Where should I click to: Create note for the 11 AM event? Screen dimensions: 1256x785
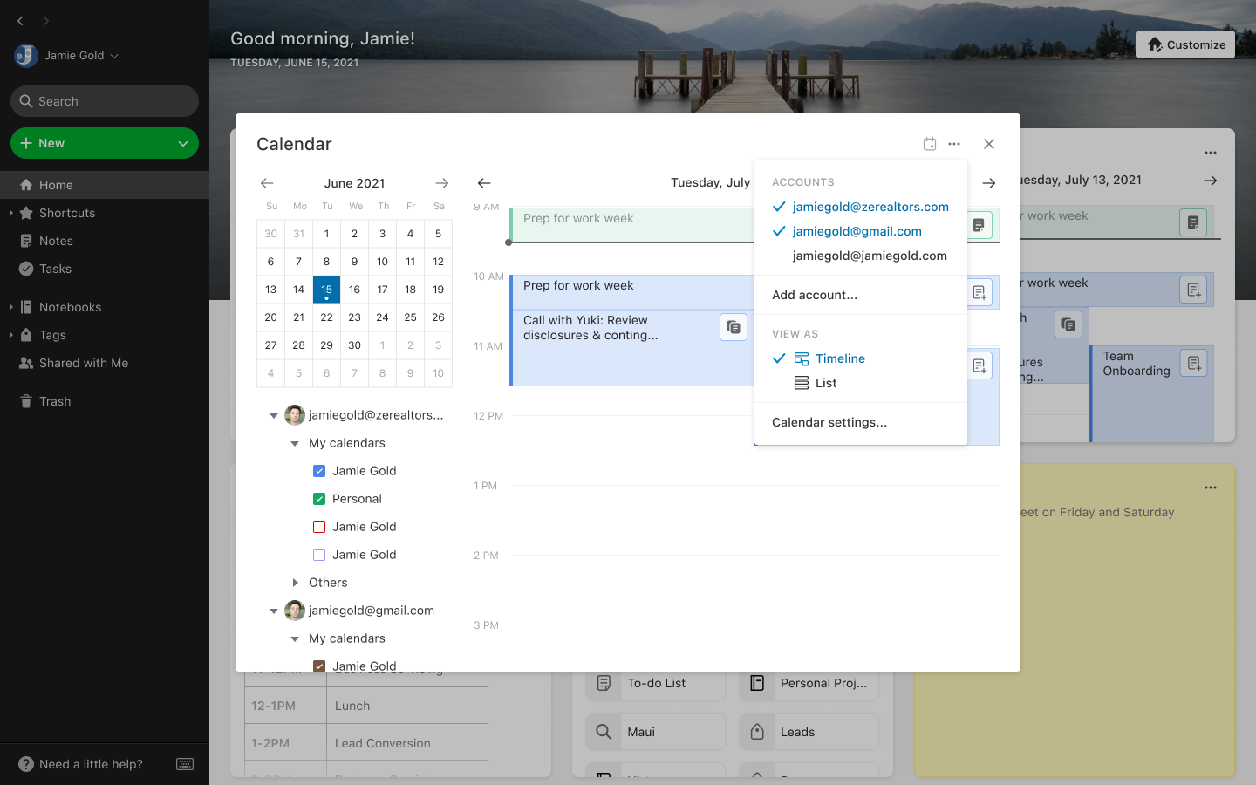coord(980,365)
